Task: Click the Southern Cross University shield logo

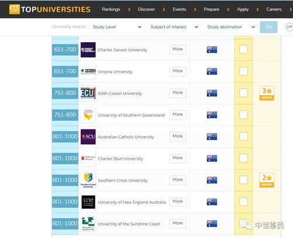Action: click(x=88, y=180)
